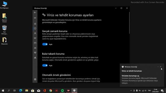166x93 pixels.
Task: Click the window's vertical scrollbar
Action: click(x=129, y=23)
